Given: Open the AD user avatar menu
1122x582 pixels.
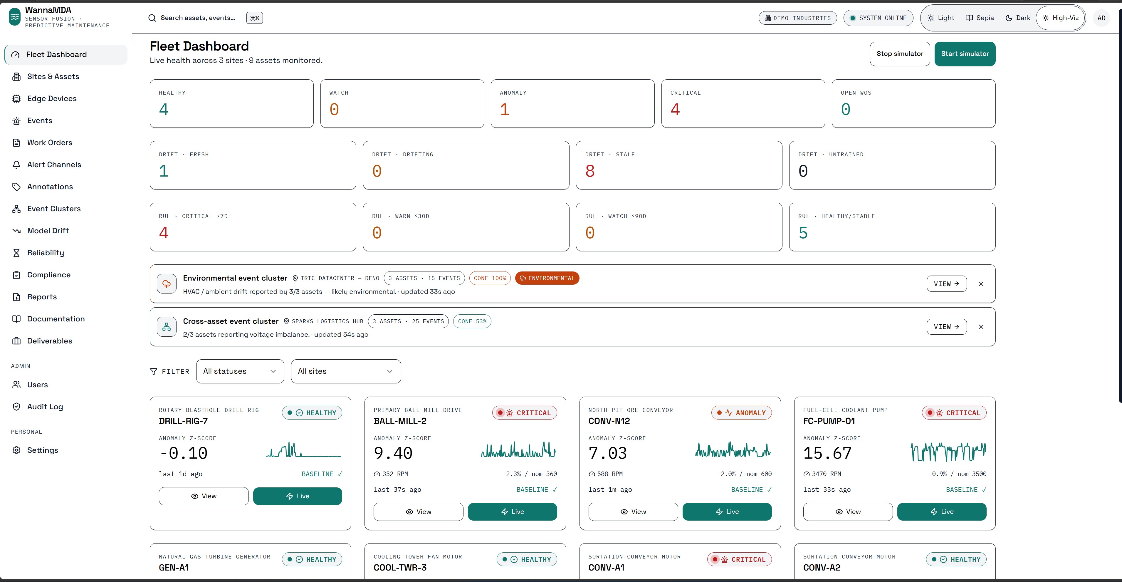Looking at the screenshot, I should [1101, 18].
